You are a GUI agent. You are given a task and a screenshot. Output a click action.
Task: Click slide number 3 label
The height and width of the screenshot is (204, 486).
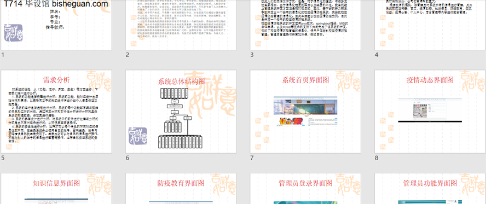pos(252,55)
